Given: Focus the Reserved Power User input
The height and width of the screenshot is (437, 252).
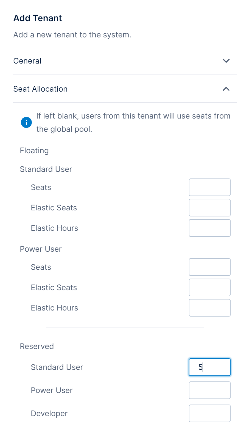Looking at the screenshot, I should [x=209, y=390].
